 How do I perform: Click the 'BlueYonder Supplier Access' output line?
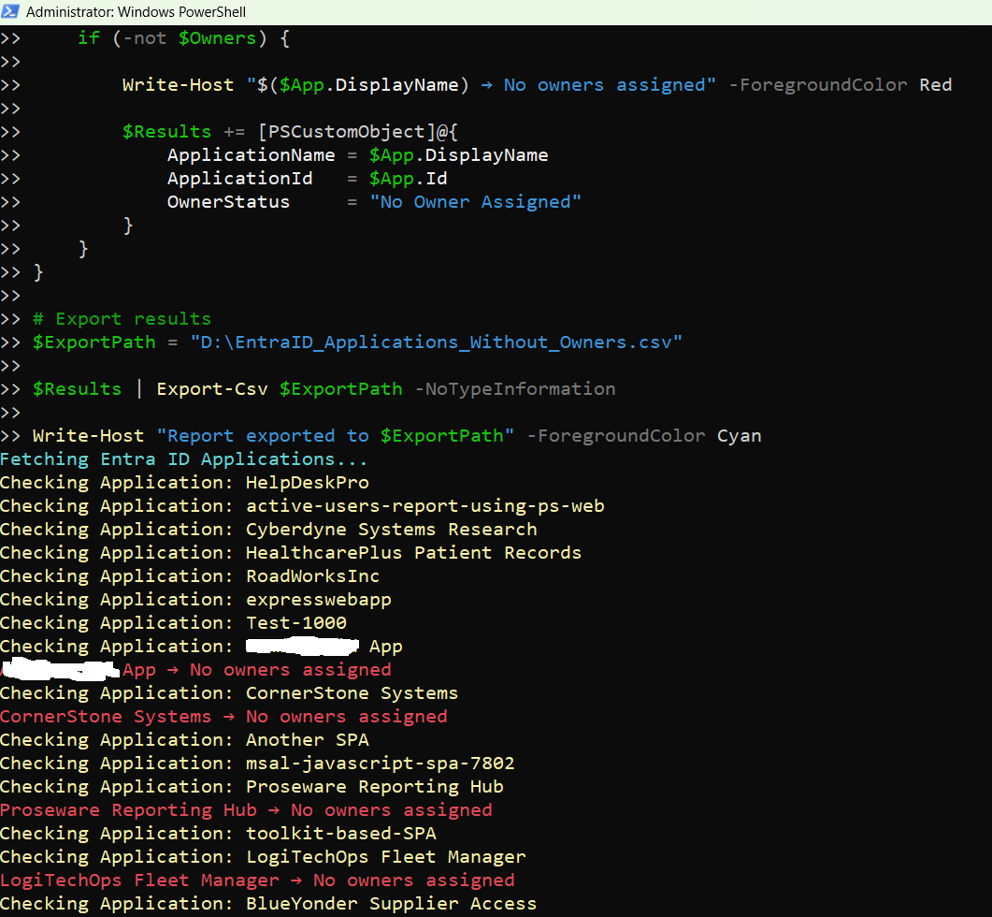268,904
